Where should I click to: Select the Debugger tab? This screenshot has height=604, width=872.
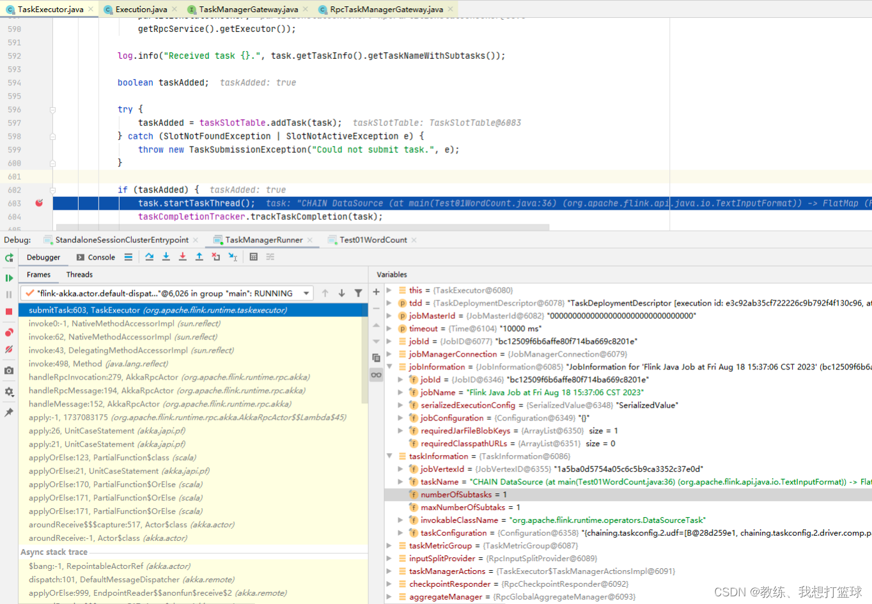coord(43,257)
